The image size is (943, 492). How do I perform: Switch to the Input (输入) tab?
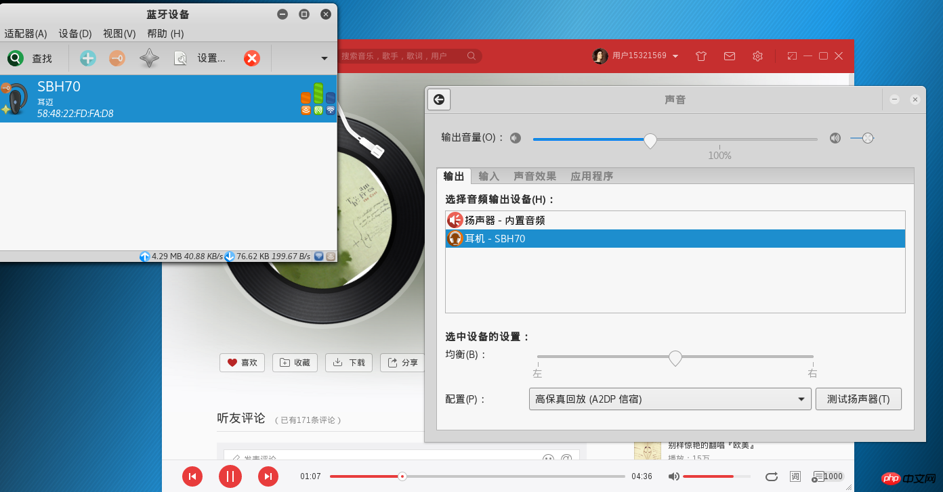[x=488, y=176]
